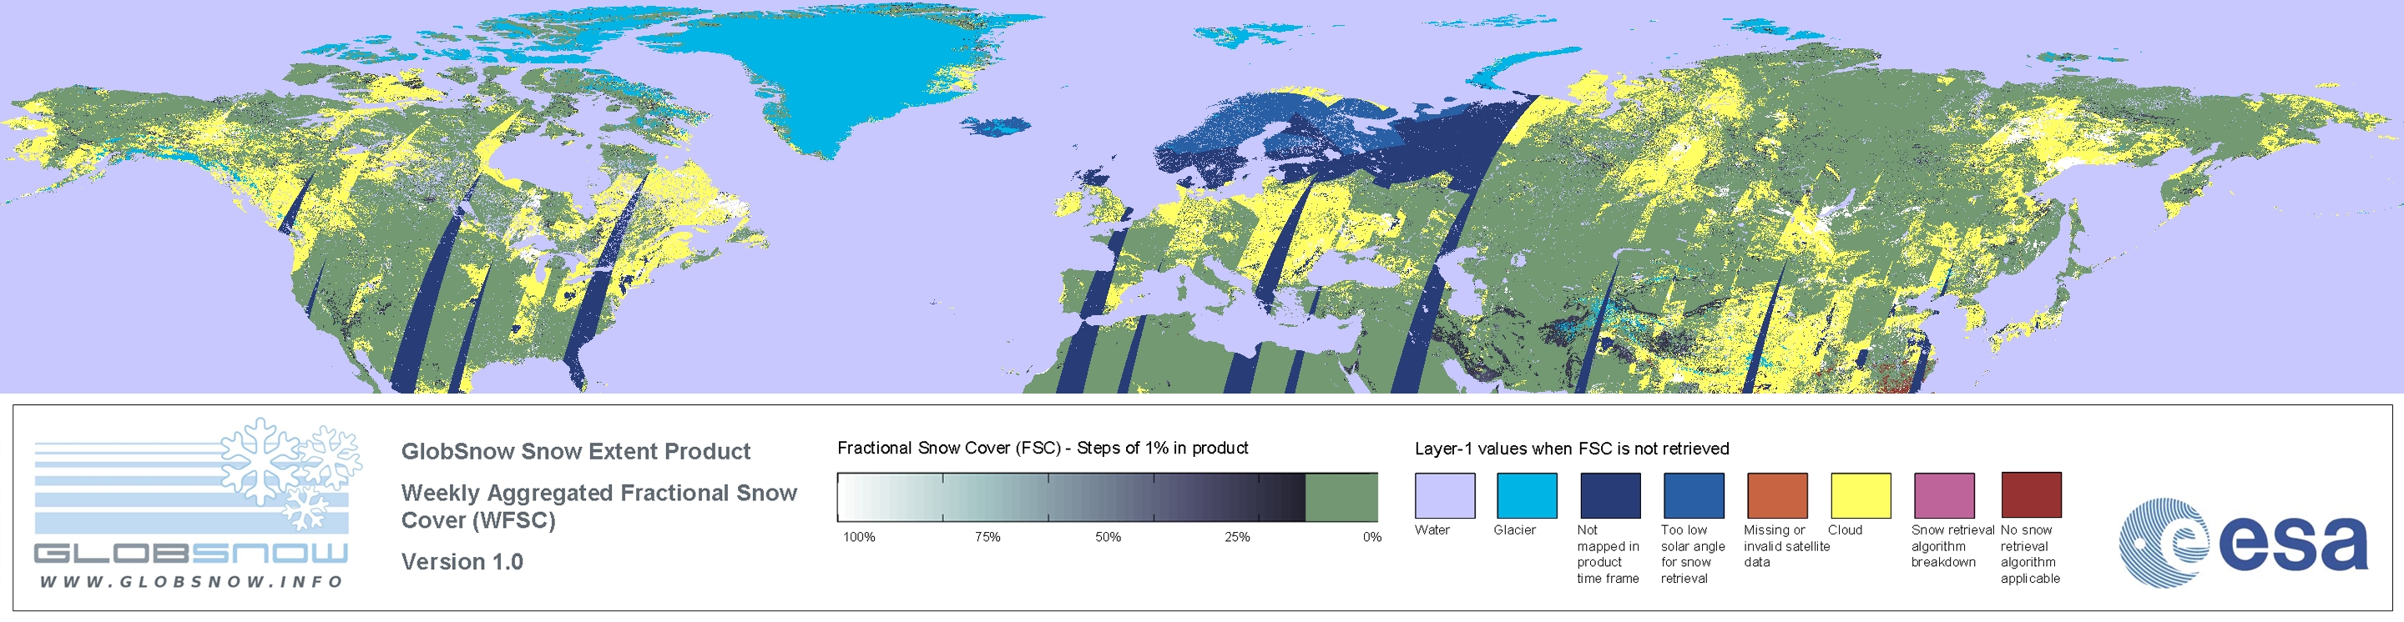Click 'Layer-1 values when FSC is not retrieved' heading
Screen dimensions: 2404x622
(1572, 449)
